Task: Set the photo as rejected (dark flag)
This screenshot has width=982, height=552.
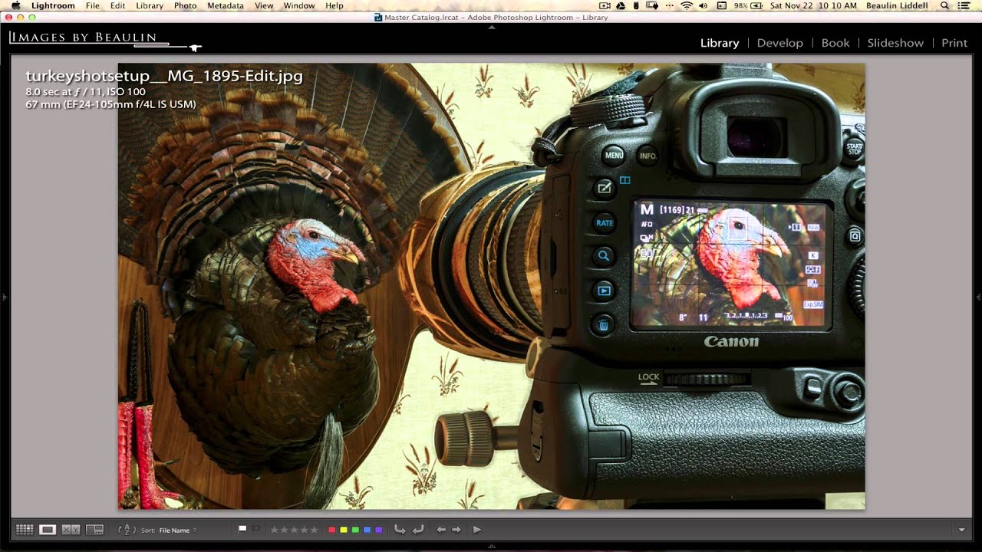Action: [x=256, y=528]
